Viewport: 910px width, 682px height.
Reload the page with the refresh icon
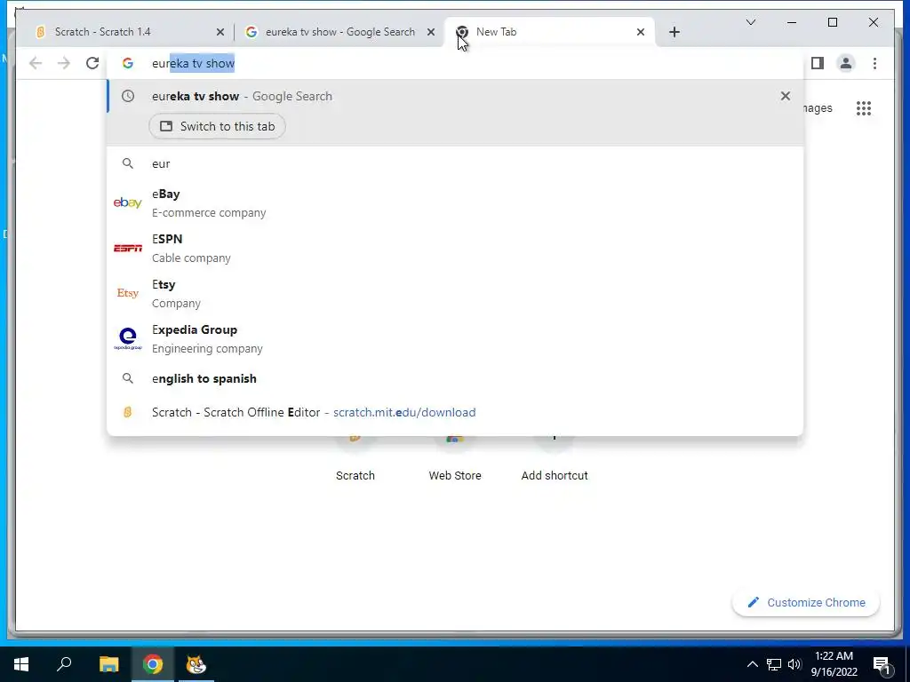[x=92, y=63]
